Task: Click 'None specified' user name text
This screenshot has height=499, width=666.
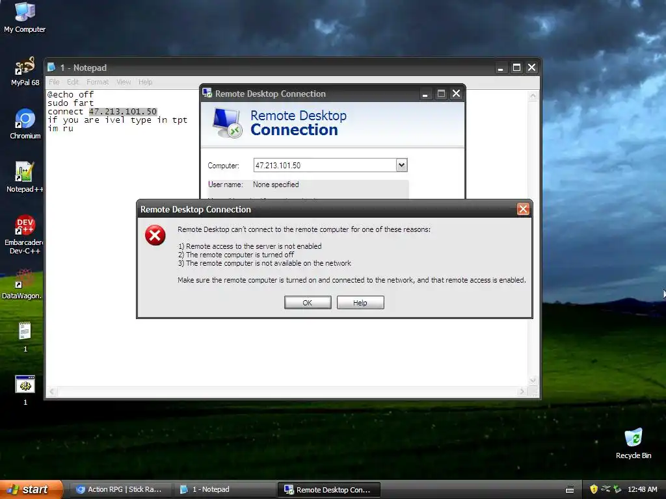Action: pos(276,185)
